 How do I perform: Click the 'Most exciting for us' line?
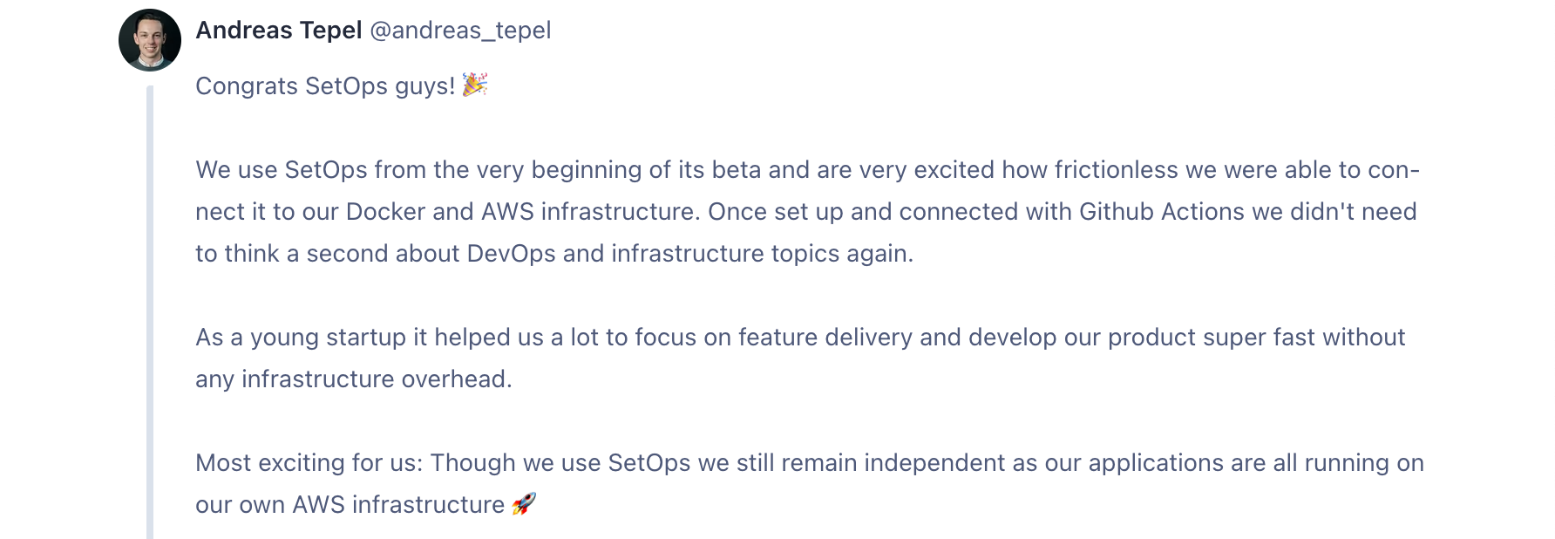[x=810, y=463]
